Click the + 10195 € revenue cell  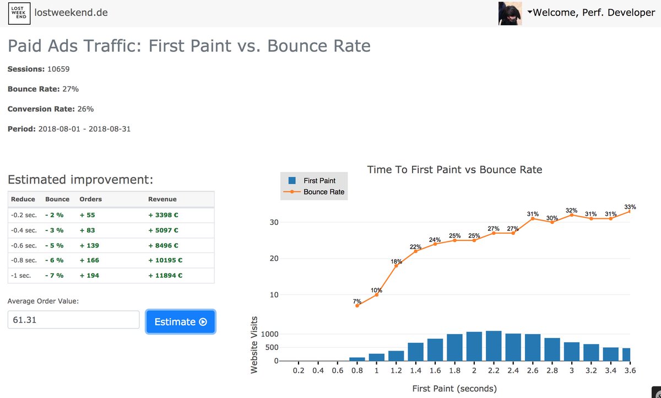165,260
